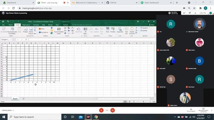Expand the Name Box dropdown
214x120 pixels.
click(x=11, y=39)
